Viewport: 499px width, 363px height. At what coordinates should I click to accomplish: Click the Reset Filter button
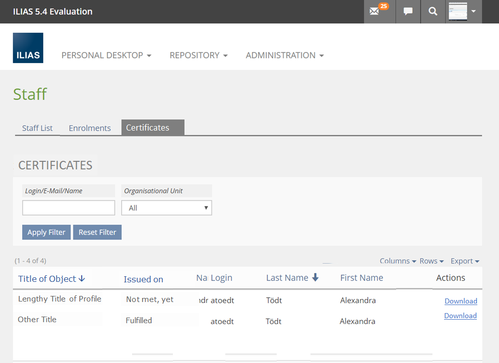(x=97, y=232)
